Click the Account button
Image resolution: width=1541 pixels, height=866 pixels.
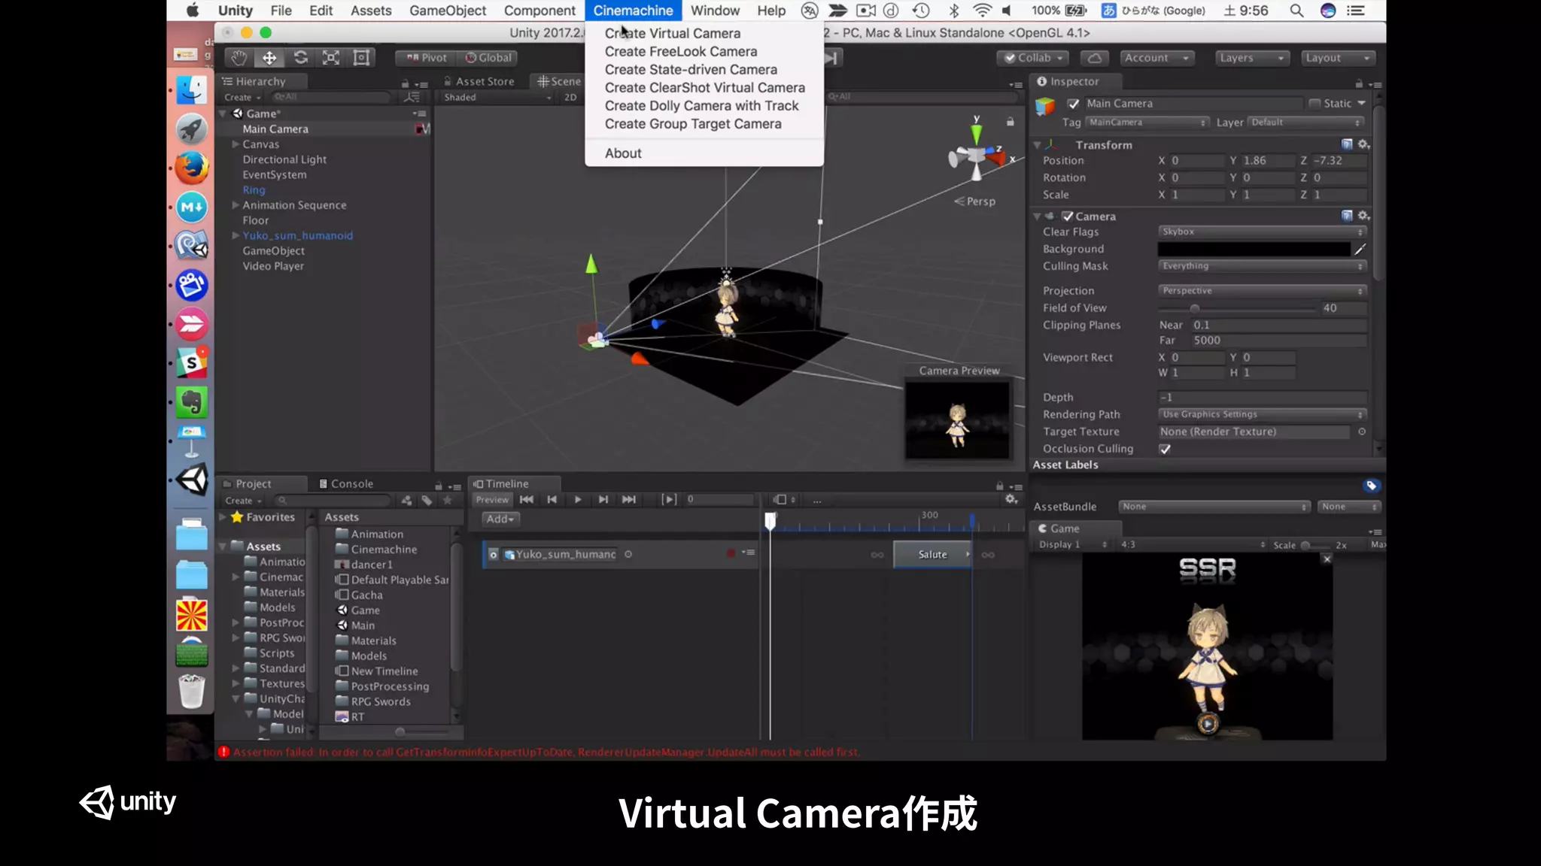(1157, 58)
